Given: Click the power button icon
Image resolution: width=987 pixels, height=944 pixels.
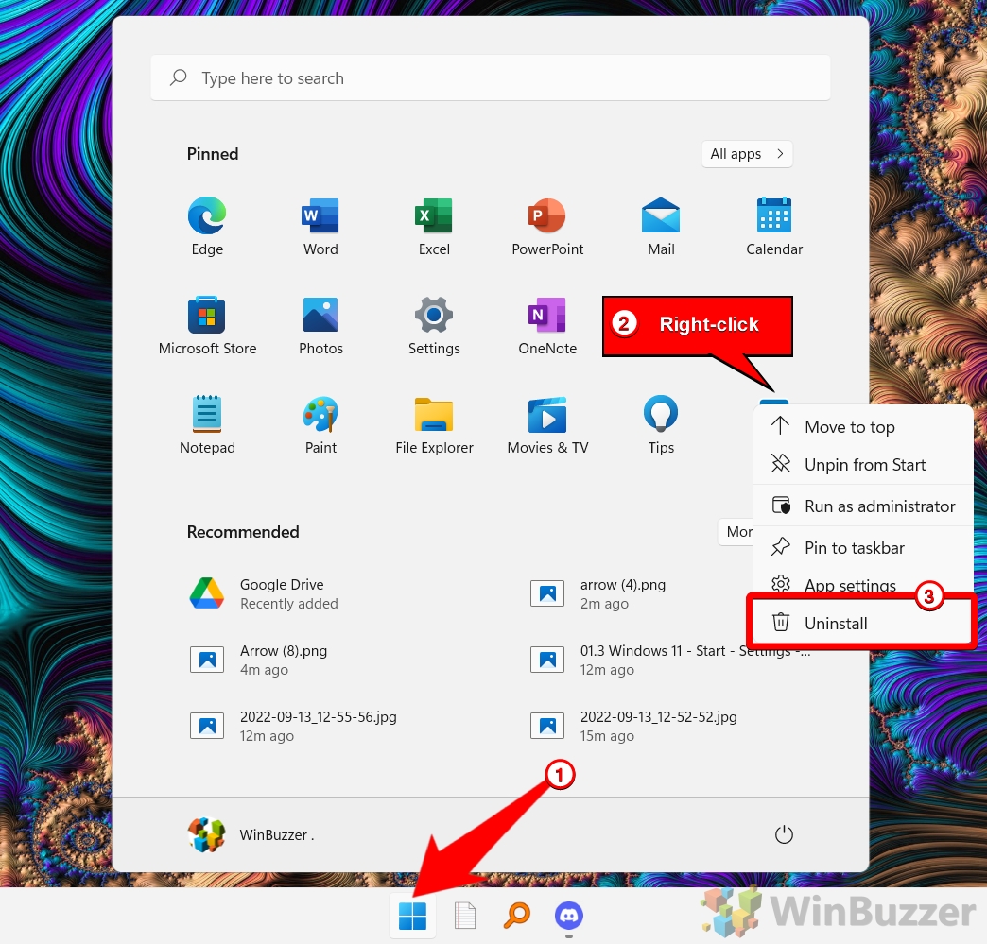Looking at the screenshot, I should [x=784, y=834].
